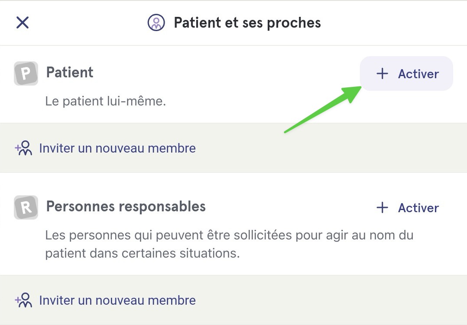The height and width of the screenshot is (325, 467).
Task: Close the Patient et ses proches panel
Action: click(x=23, y=22)
